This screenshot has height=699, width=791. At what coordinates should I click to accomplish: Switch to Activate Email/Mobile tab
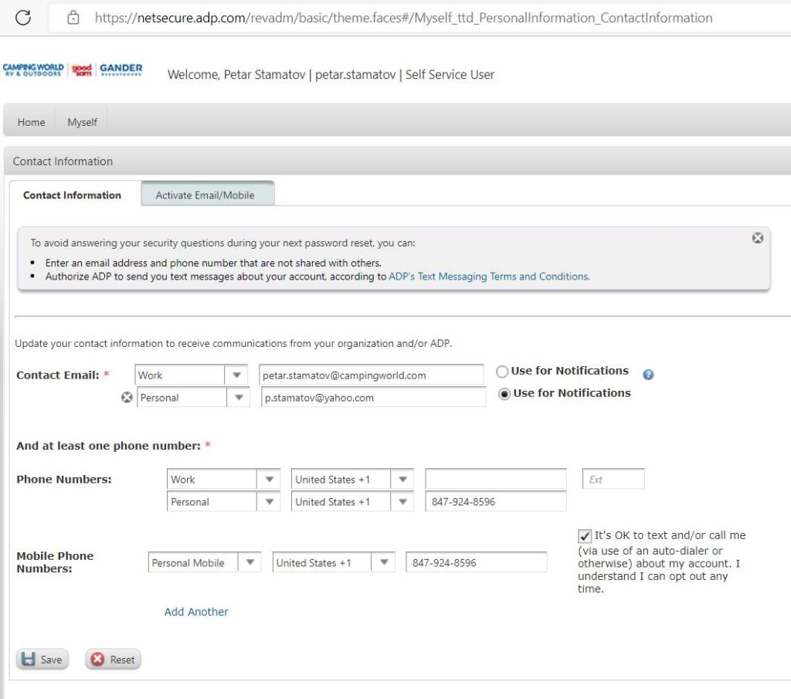tap(205, 195)
